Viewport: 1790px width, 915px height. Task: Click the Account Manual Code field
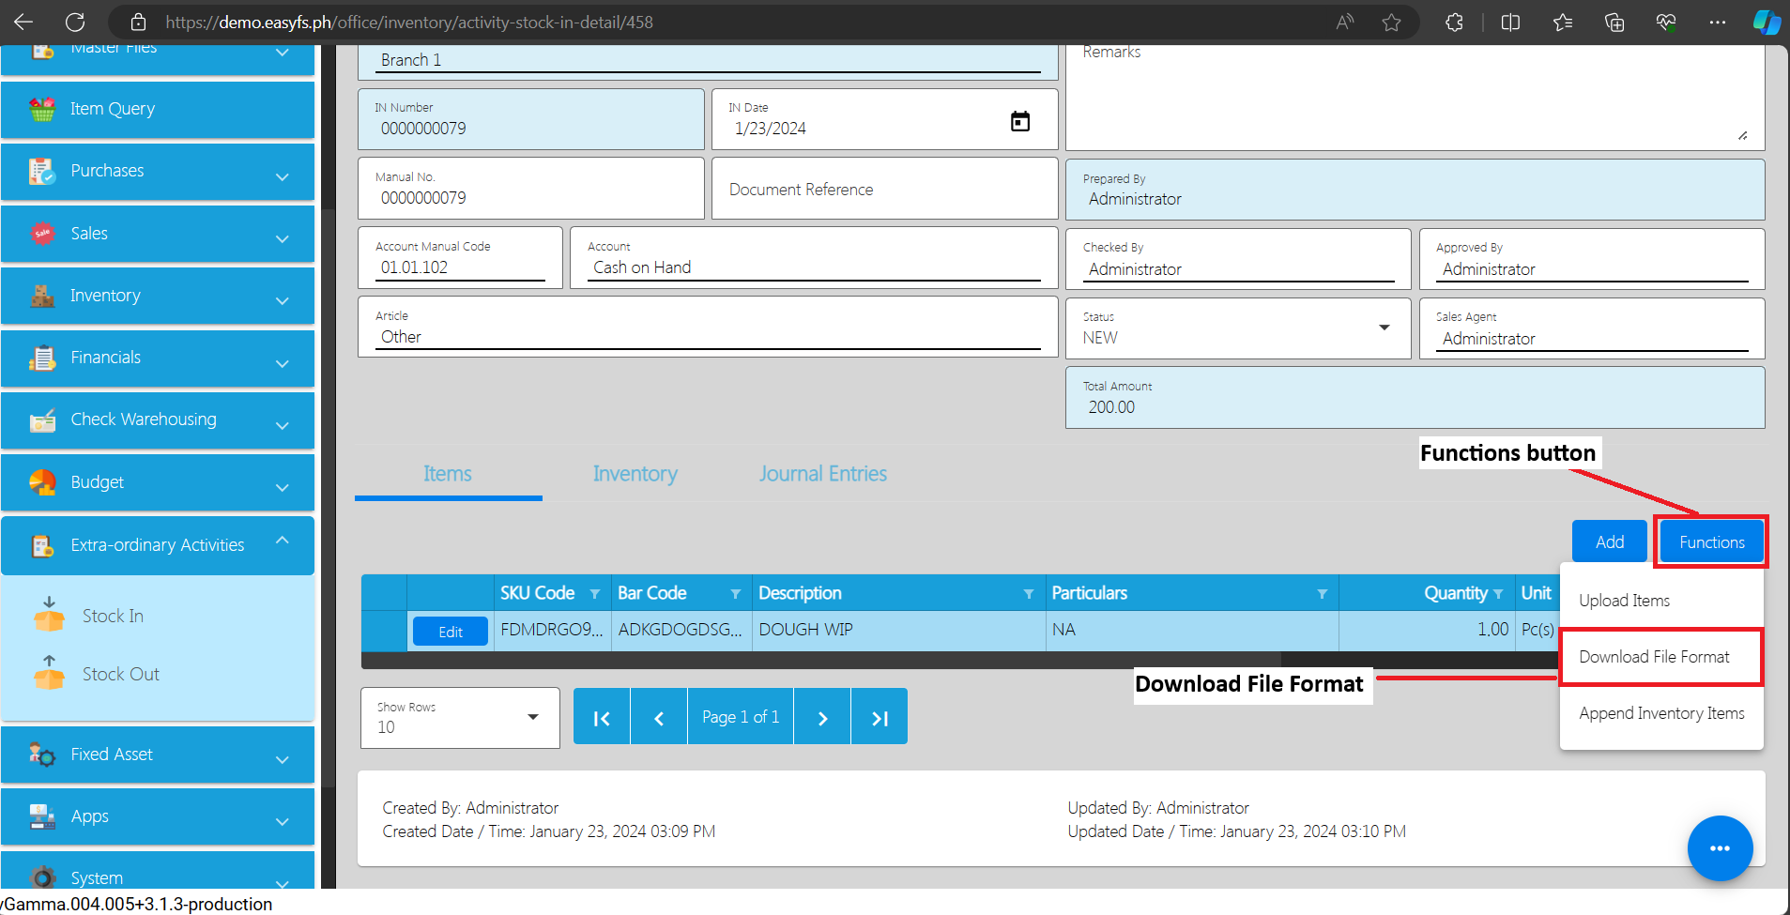point(460,258)
